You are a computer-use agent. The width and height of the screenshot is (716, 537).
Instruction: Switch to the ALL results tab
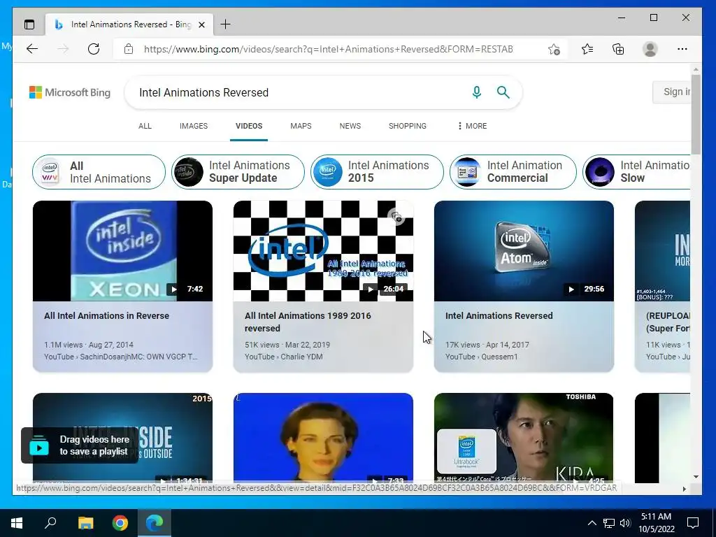pyautogui.click(x=145, y=126)
